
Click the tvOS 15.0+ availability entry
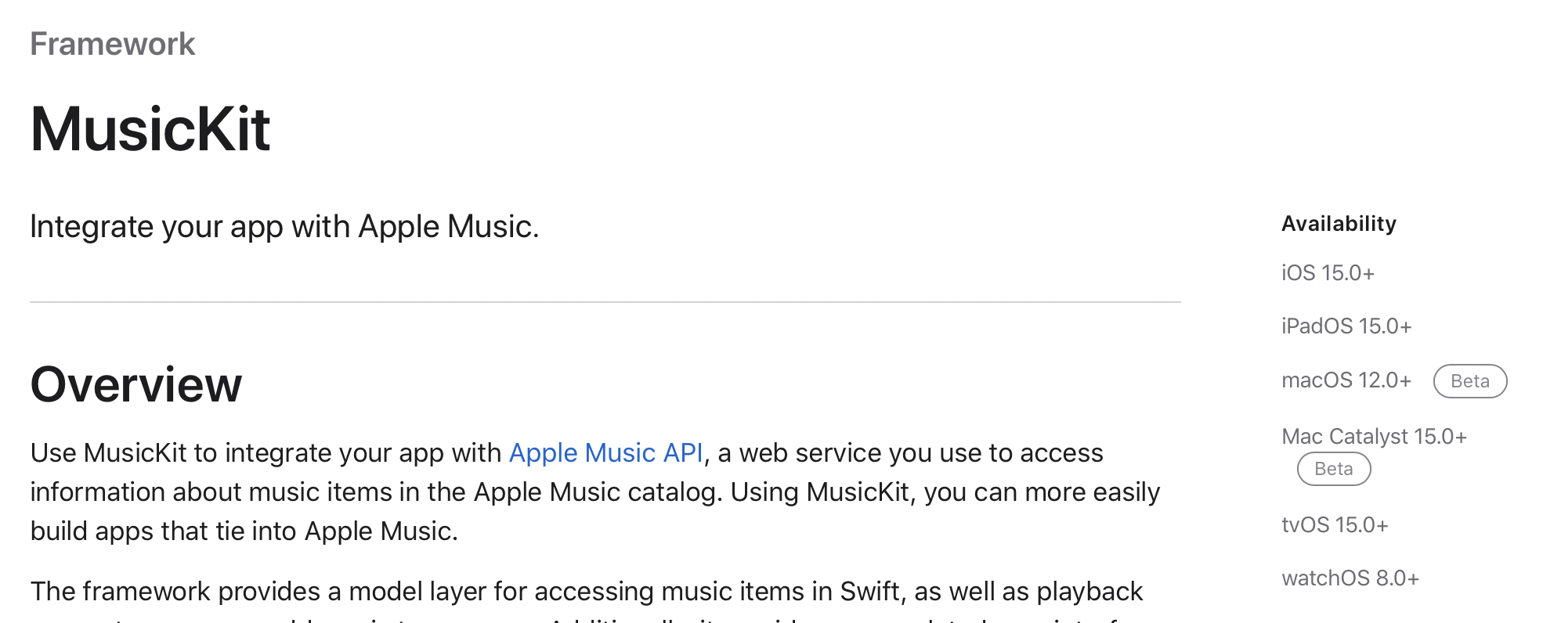tap(1335, 525)
